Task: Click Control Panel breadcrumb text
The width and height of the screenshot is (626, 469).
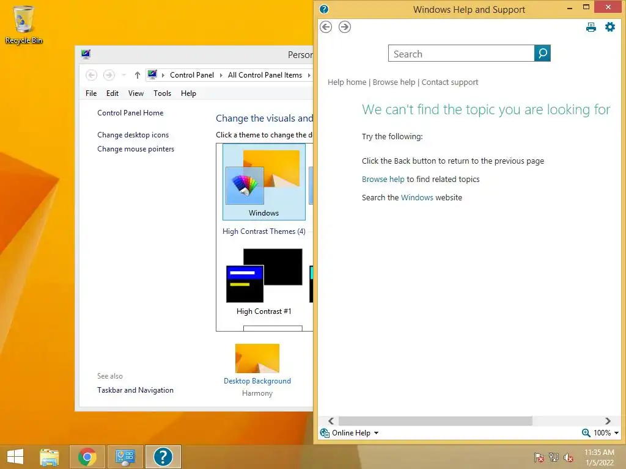Action: [x=191, y=75]
